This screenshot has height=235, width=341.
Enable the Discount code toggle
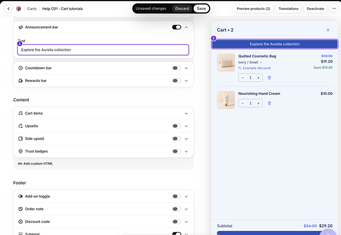pyautogui.click(x=177, y=222)
